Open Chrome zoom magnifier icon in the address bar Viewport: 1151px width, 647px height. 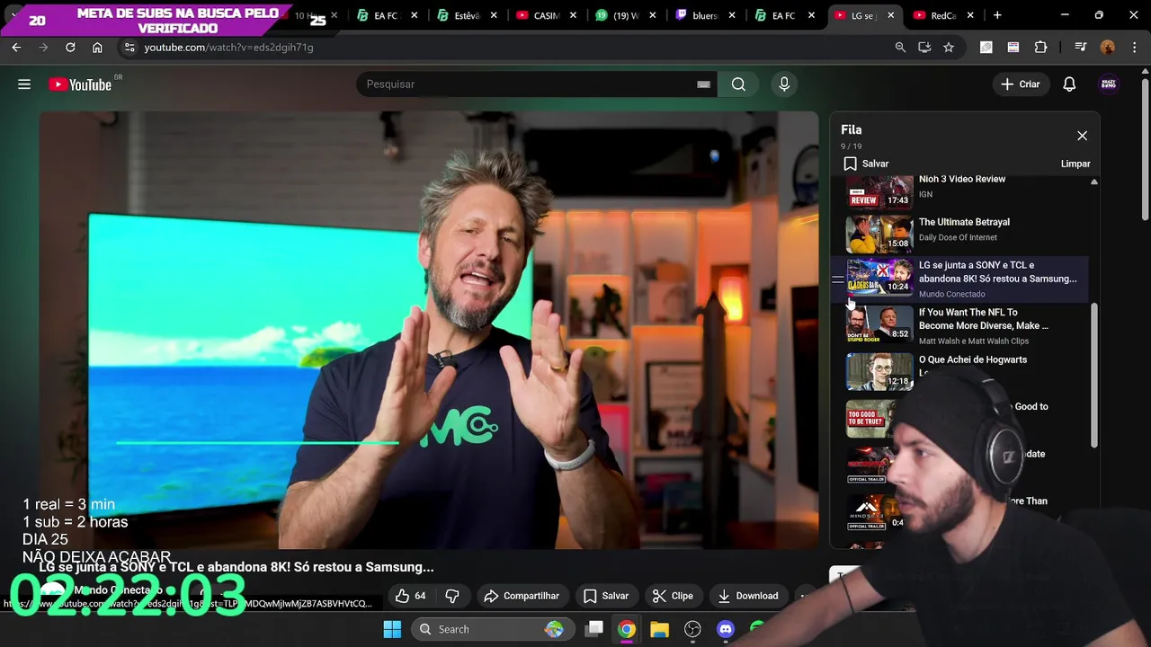[900, 48]
